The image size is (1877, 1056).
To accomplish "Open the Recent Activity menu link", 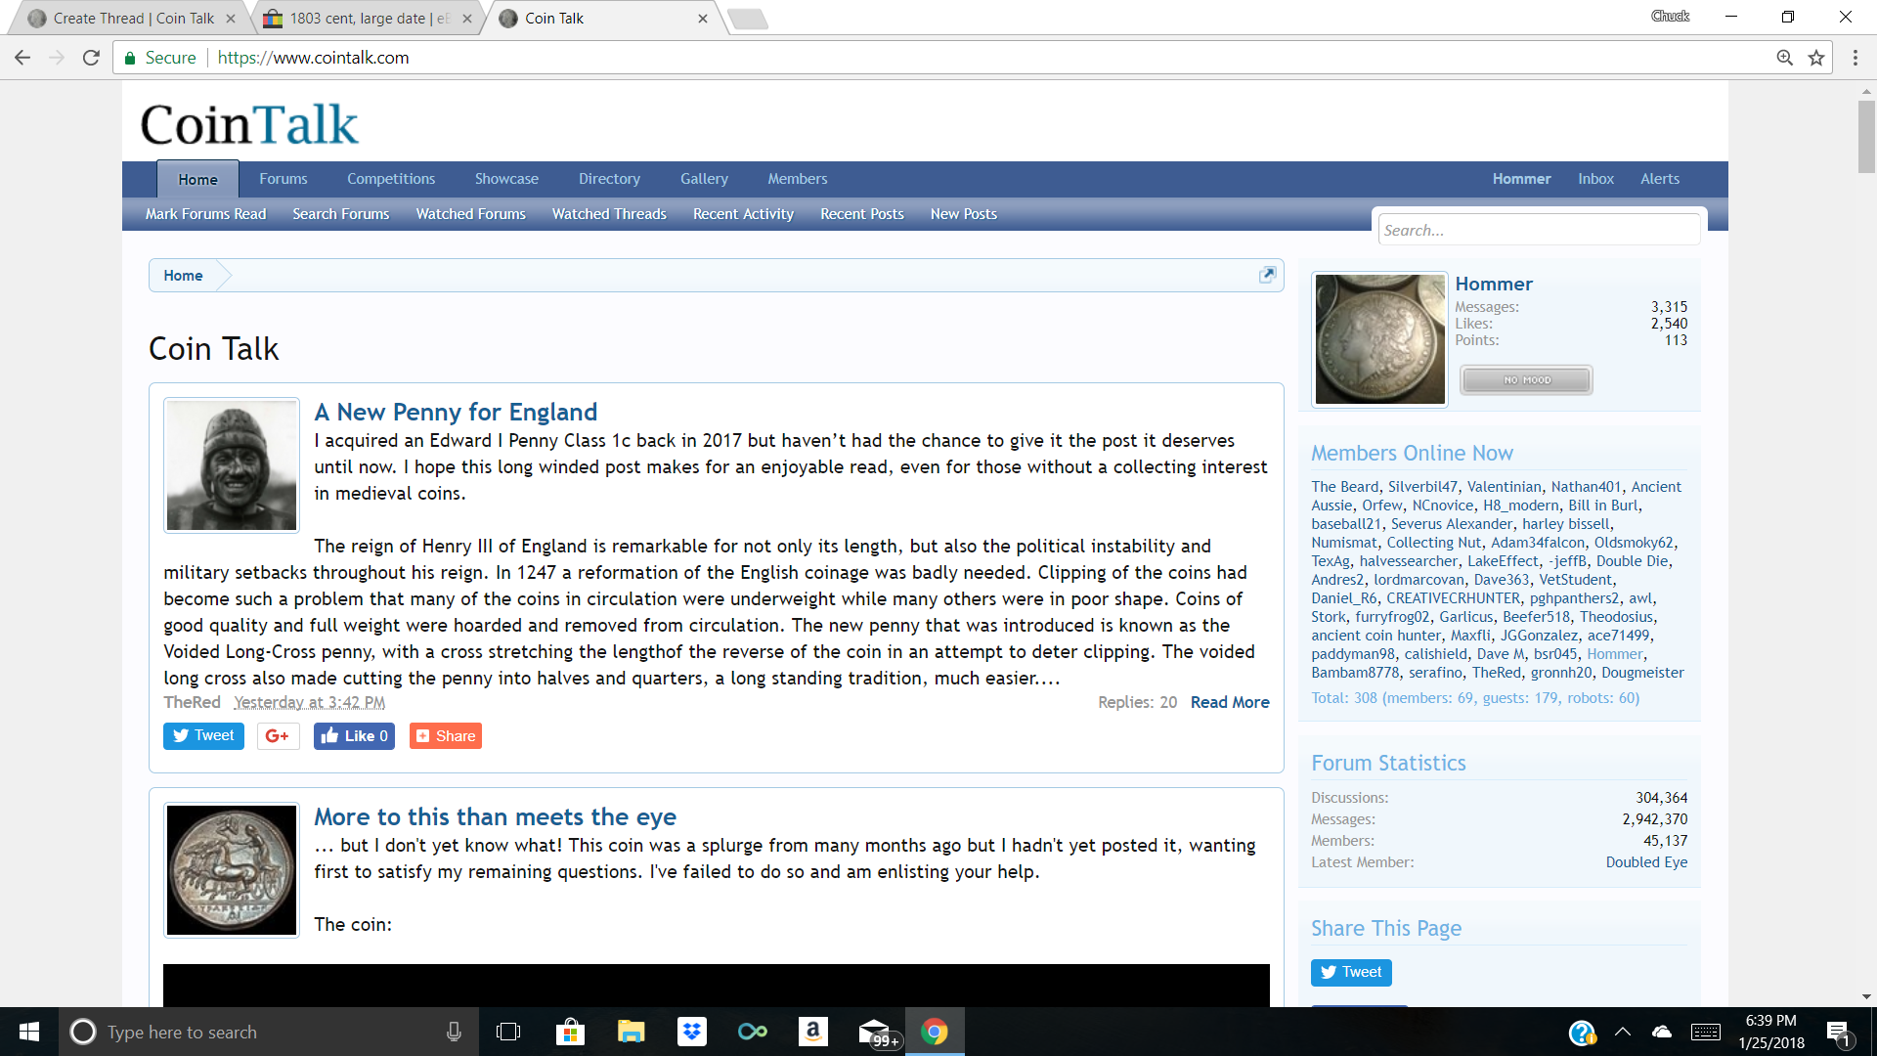I will coord(743,214).
